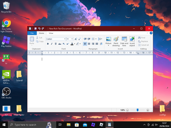This screenshot has height=128, width=171.
Task: Click the Copy icon
Action: coord(37,41)
